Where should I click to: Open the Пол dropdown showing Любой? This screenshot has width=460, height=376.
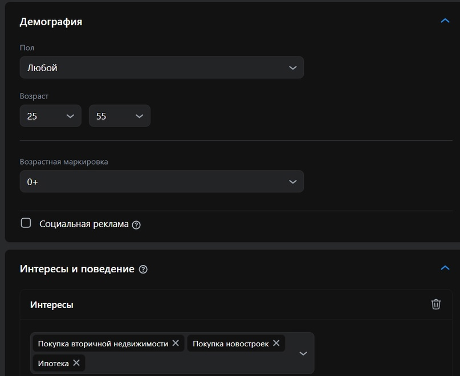click(x=162, y=67)
